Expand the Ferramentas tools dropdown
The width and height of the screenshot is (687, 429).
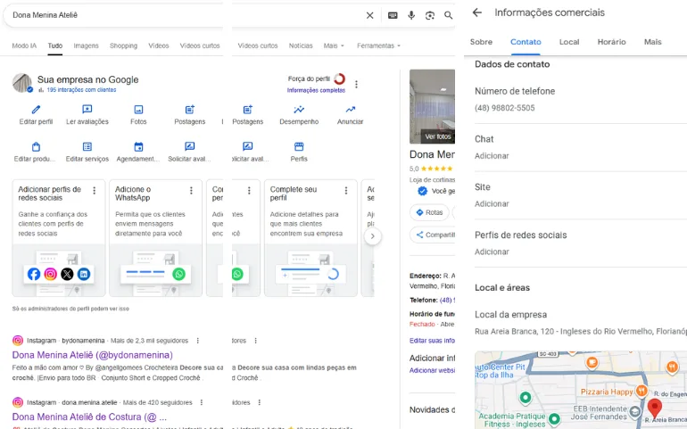(378, 45)
